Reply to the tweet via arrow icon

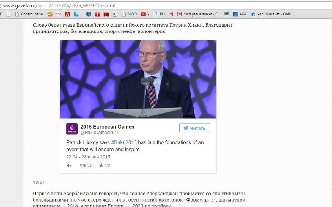point(69,165)
